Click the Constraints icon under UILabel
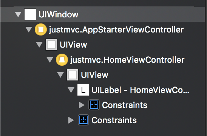 point(94,105)
